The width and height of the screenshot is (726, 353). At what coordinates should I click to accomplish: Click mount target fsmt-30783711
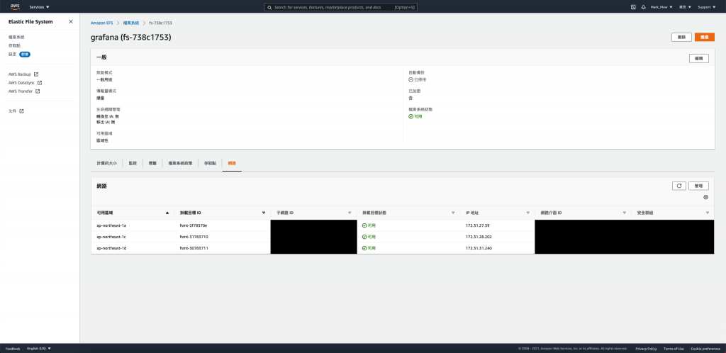click(194, 248)
